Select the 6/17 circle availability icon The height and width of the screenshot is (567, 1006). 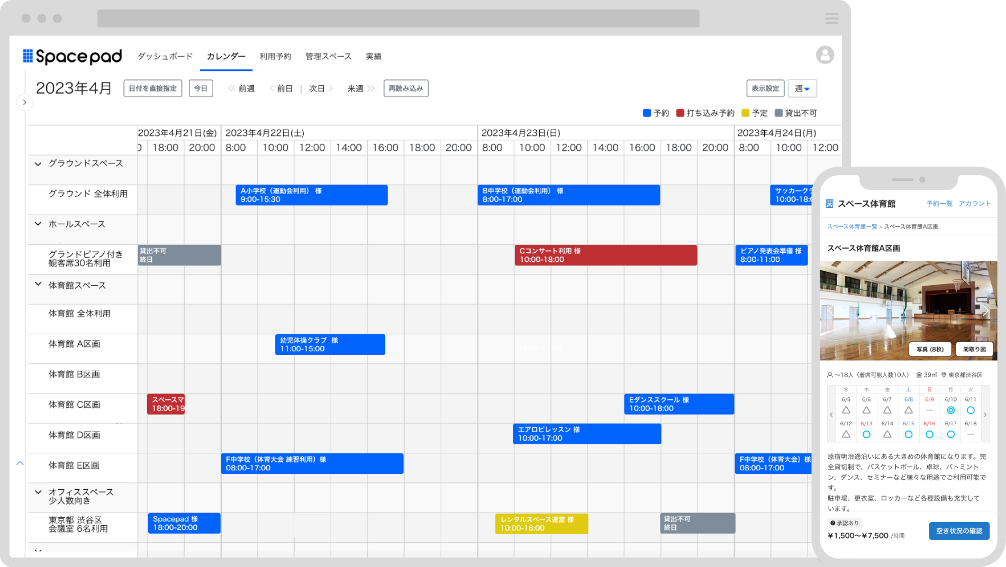point(950,434)
